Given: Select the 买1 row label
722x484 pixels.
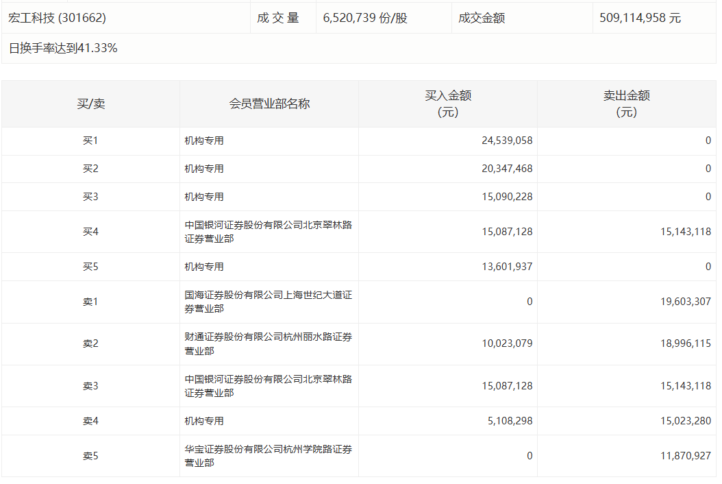Looking at the screenshot, I should [x=90, y=141].
